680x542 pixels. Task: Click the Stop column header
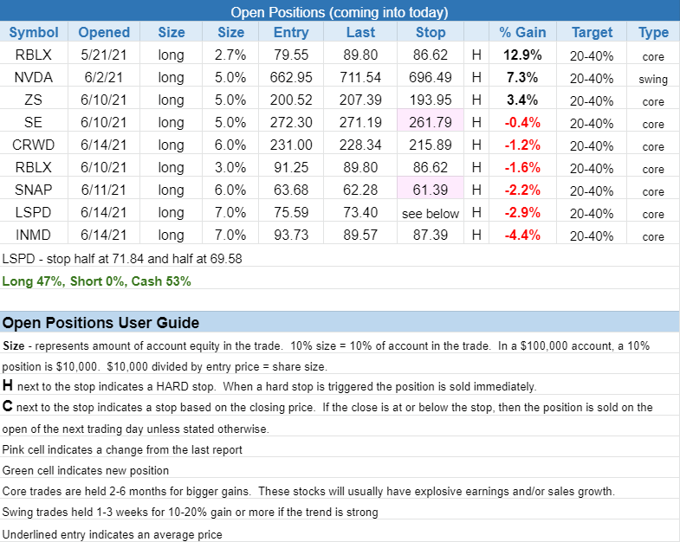[431, 32]
